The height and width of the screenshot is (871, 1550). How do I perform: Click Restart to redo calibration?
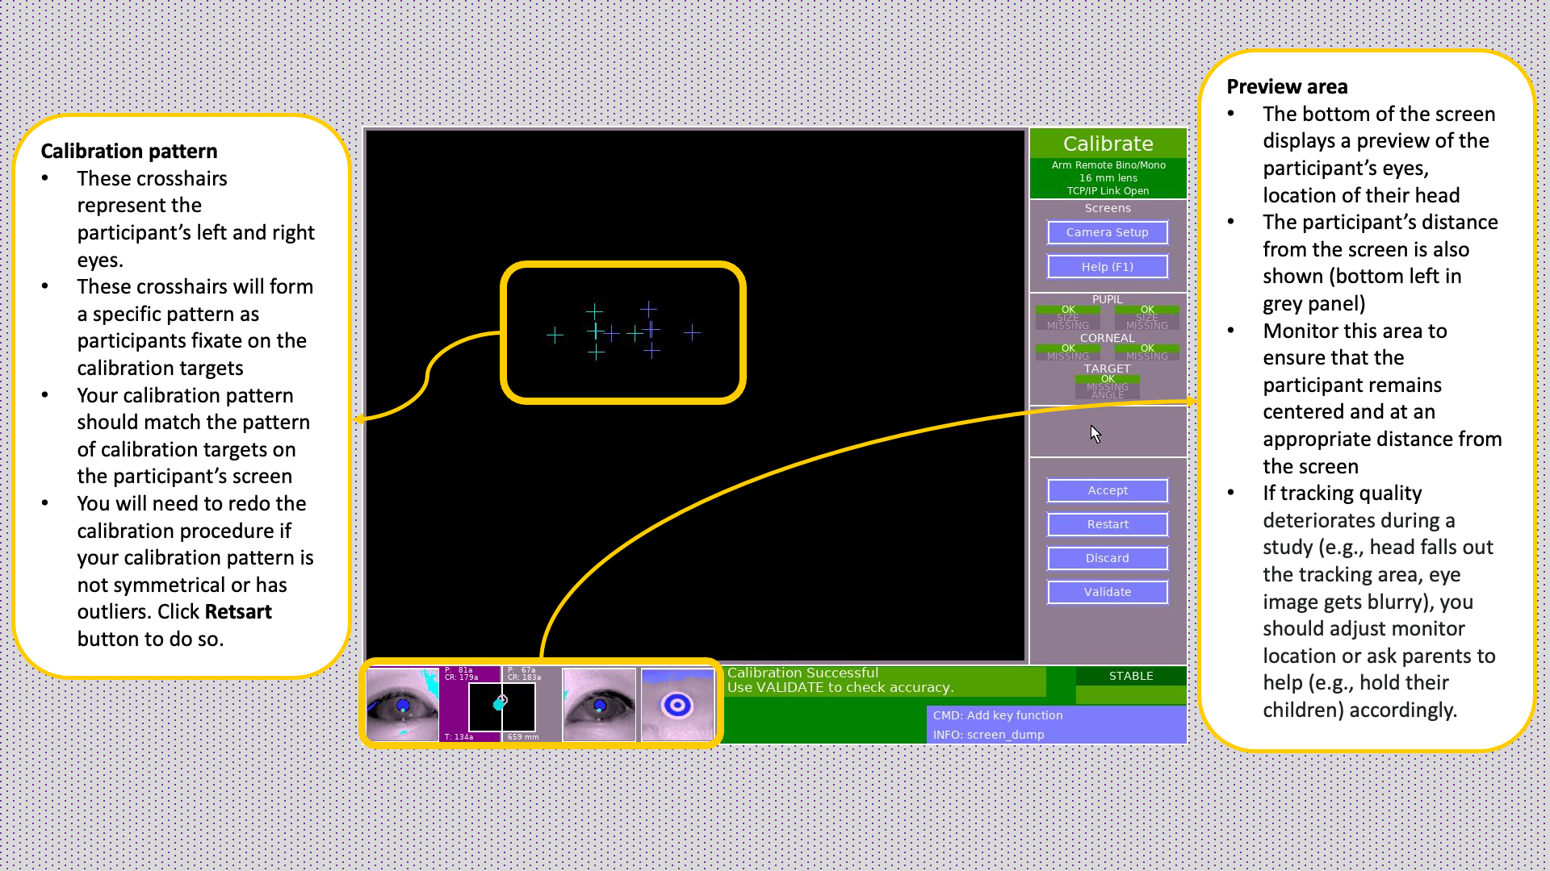tap(1107, 524)
